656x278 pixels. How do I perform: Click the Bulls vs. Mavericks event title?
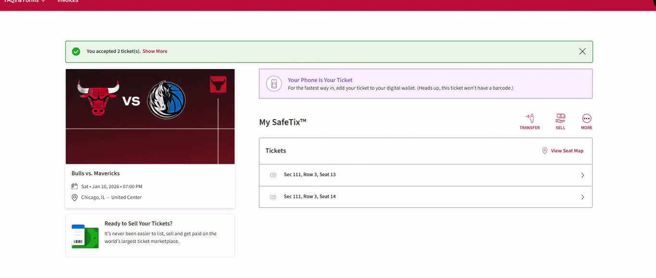tap(96, 173)
